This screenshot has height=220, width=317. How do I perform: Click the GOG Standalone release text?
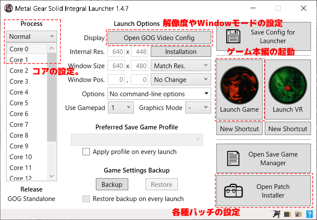pos(32,199)
